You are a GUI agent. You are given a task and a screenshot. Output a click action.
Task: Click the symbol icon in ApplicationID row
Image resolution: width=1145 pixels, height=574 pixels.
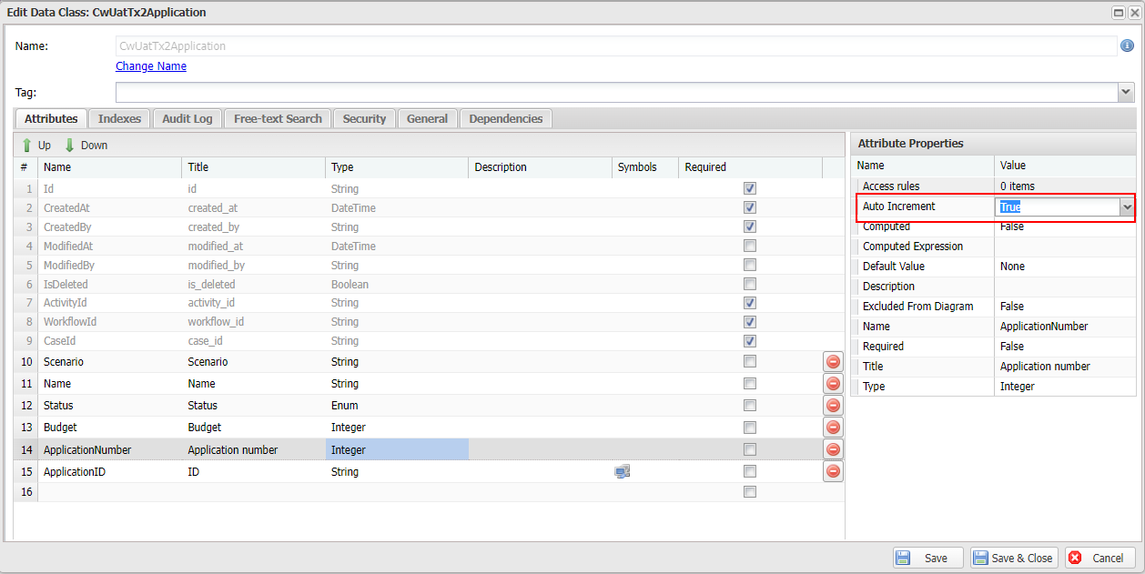tap(623, 471)
